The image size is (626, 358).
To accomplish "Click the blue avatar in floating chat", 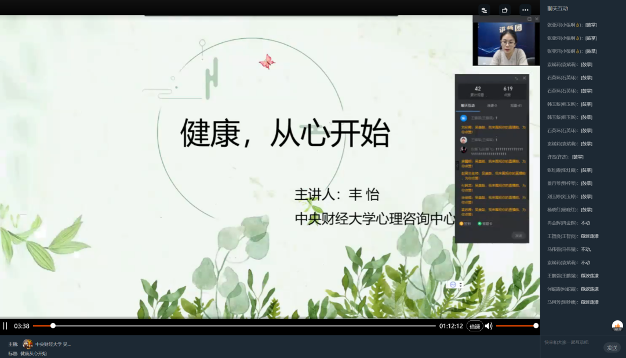I will coord(464,118).
